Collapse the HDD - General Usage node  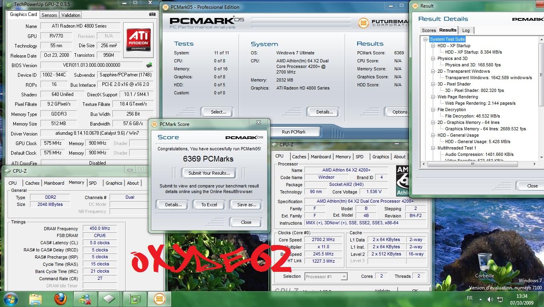433,135
